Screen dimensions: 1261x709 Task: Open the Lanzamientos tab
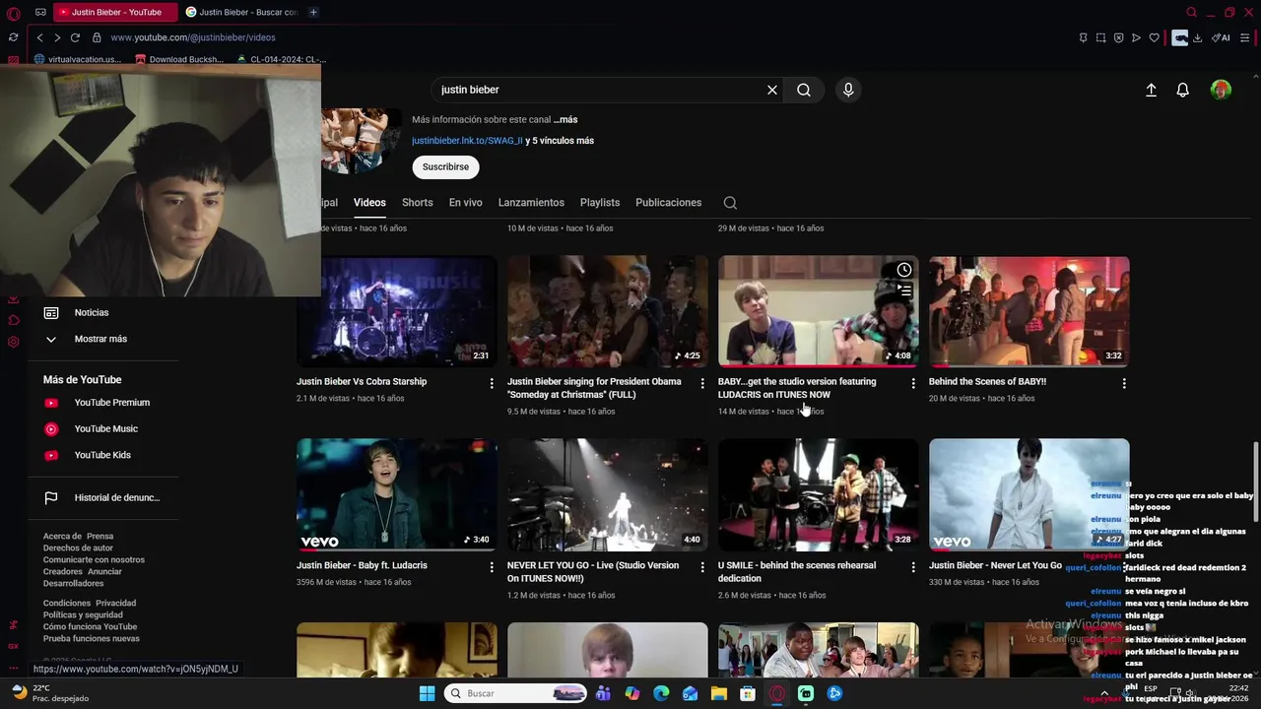531,203
